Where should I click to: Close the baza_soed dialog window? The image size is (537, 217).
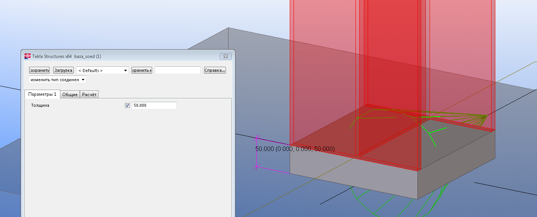[226, 56]
